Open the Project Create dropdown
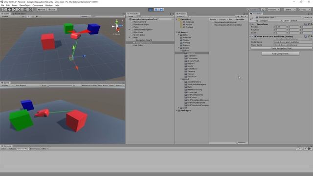The width and height of the screenshot is (313, 176). point(180,16)
